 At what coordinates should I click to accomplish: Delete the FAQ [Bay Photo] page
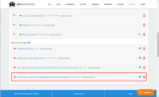(144, 34)
